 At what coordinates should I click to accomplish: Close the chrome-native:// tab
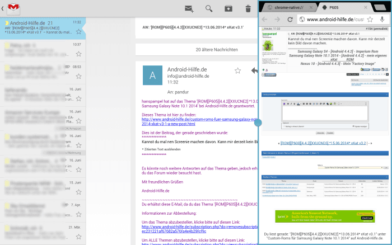click(x=311, y=7)
